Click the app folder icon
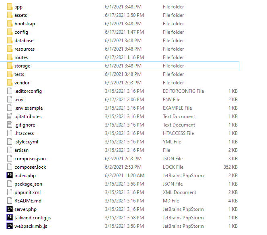Viewport: 267px width, 235px height. [10, 7]
